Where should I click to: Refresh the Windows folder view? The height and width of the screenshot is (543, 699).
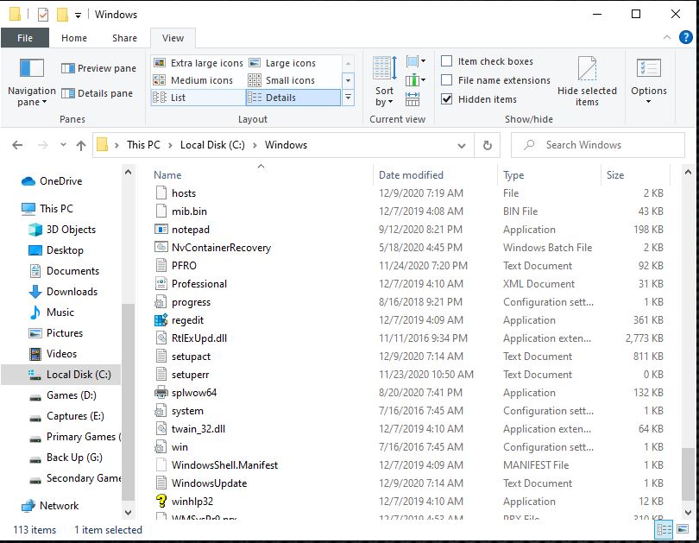point(486,145)
